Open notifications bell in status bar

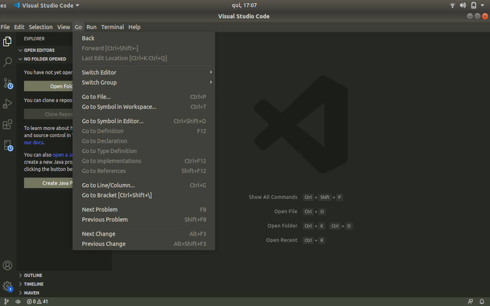tap(481, 301)
